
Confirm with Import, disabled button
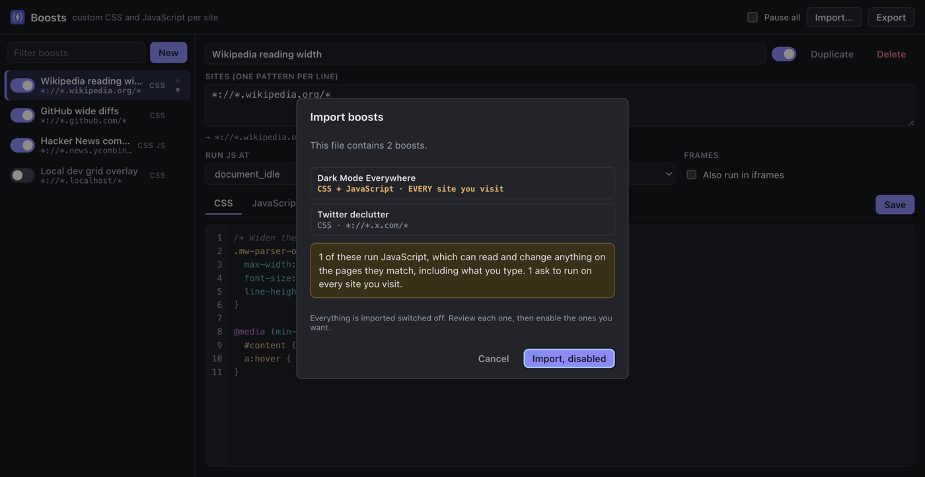(x=569, y=359)
